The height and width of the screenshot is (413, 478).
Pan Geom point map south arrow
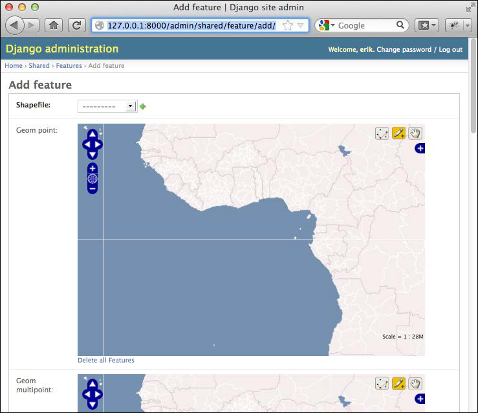[92, 155]
